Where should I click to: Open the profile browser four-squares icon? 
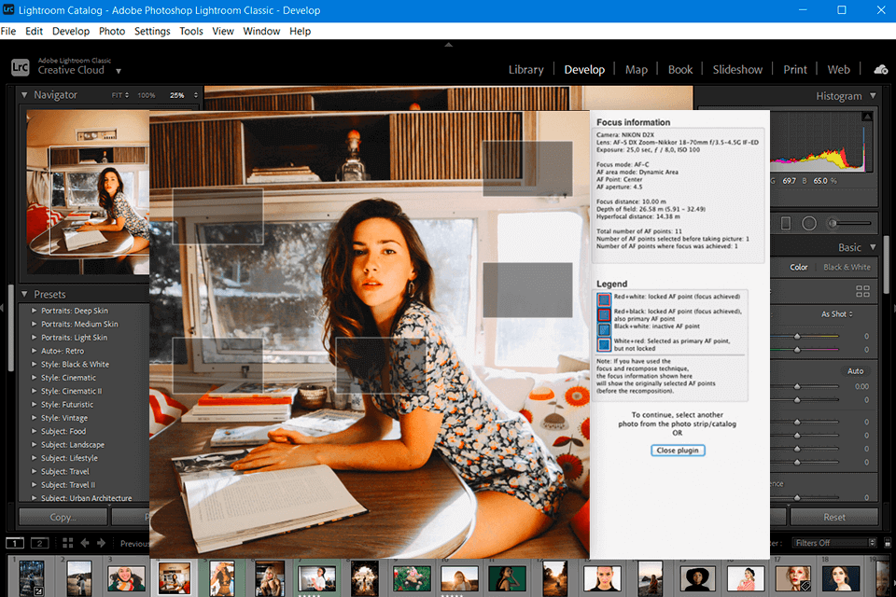click(862, 291)
